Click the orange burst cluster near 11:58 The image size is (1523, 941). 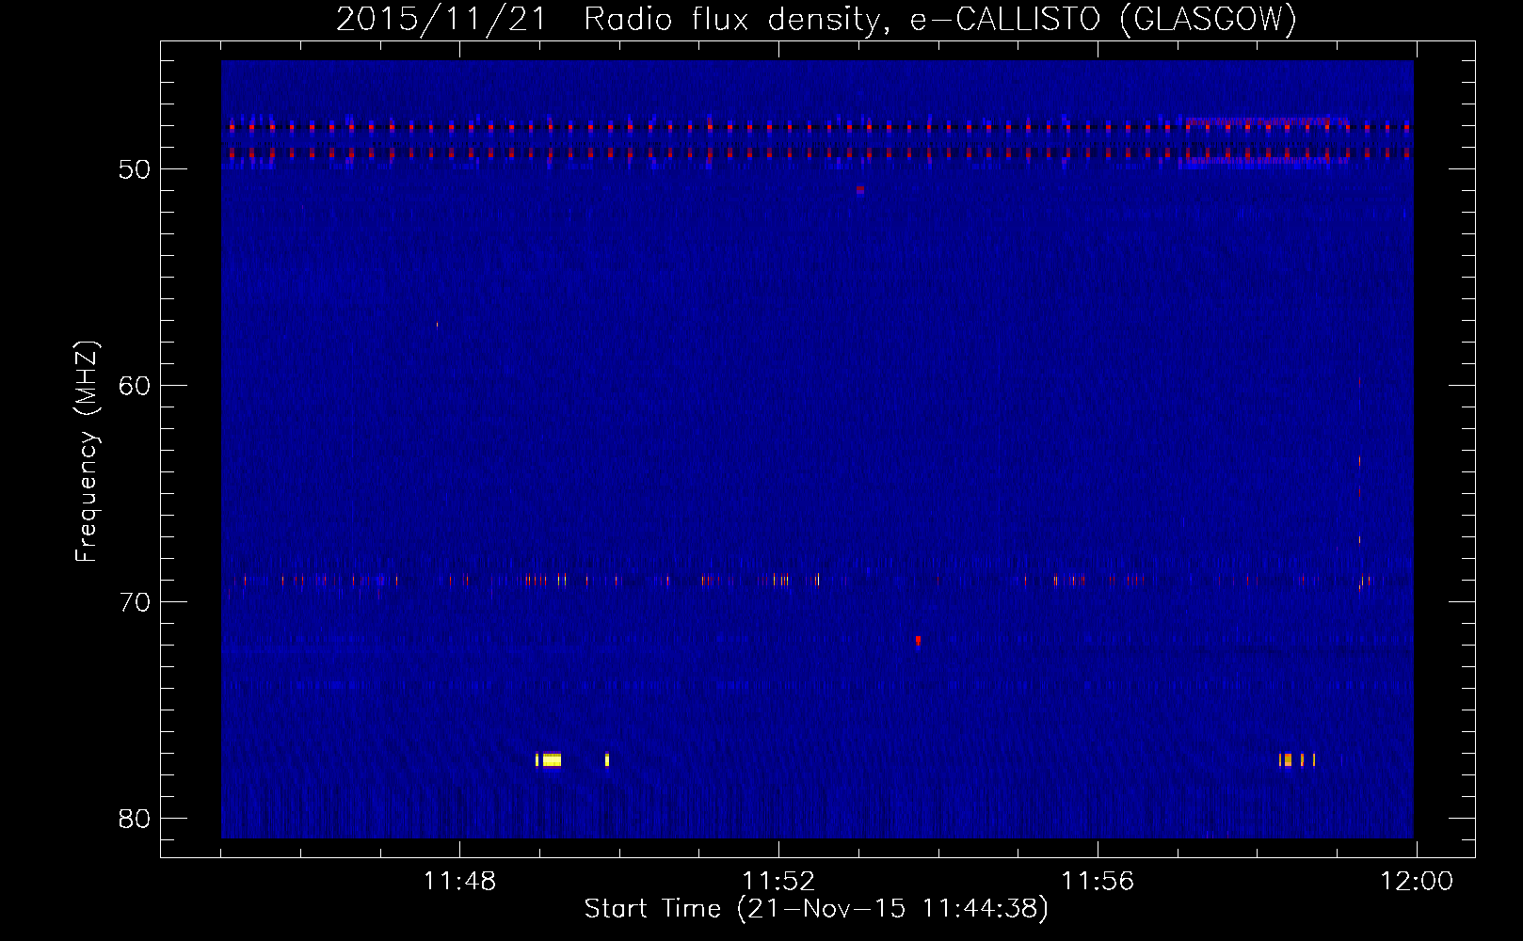click(x=1296, y=759)
